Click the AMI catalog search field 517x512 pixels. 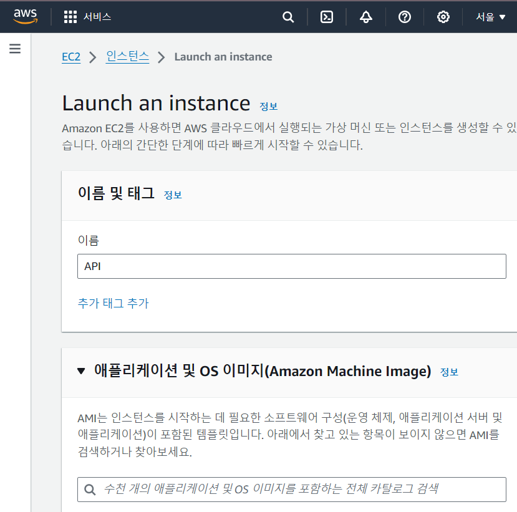(x=292, y=490)
